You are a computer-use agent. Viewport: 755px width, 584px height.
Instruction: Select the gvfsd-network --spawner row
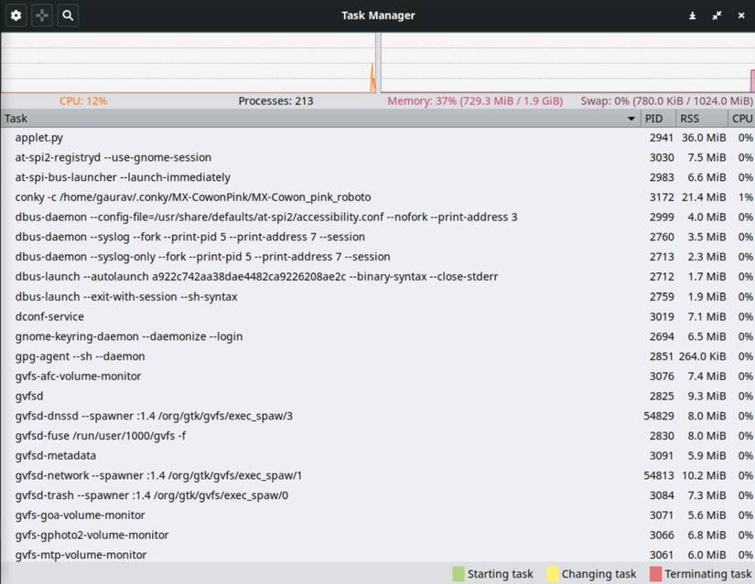(x=377, y=476)
